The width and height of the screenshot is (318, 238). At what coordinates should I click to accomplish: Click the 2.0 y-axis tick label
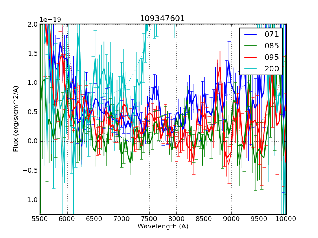[x=33, y=25]
